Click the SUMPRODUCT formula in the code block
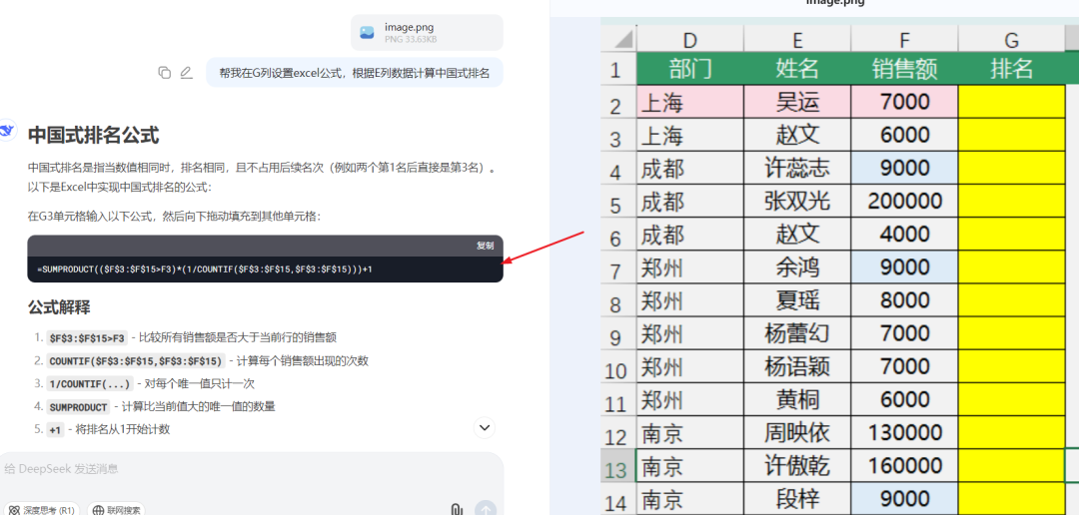This screenshot has width=1079, height=515. pos(205,268)
